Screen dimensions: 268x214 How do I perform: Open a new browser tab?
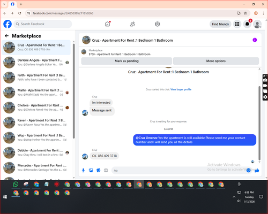point(21,4)
